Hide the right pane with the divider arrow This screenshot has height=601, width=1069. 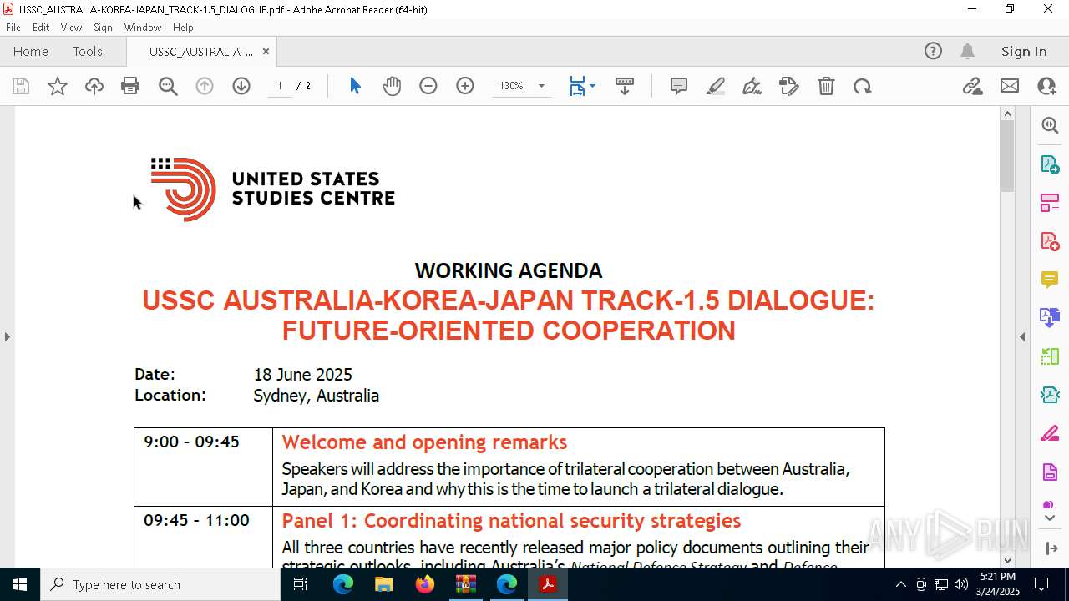(1022, 336)
